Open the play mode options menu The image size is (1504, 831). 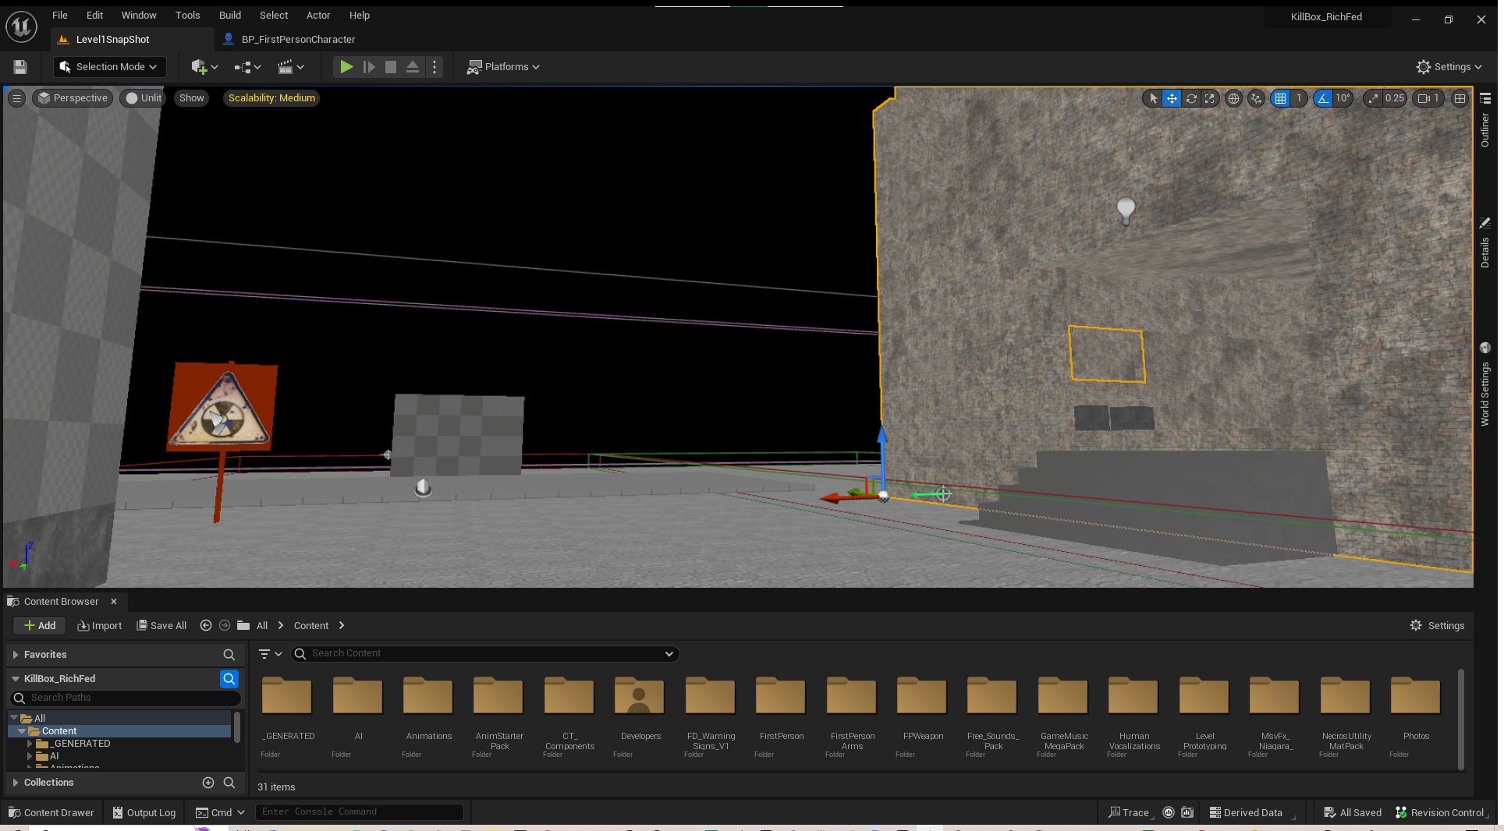(x=435, y=67)
